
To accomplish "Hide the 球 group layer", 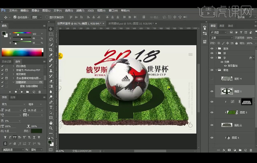I will click(x=212, y=53).
